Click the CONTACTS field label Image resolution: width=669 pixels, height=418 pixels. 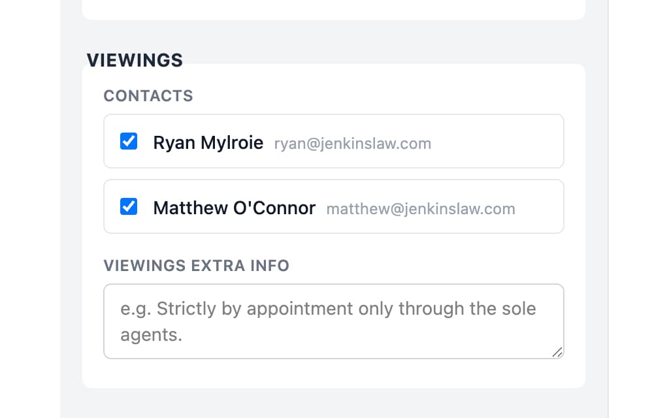(x=148, y=96)
